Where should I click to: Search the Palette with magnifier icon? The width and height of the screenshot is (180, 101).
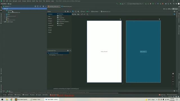pos(65,12)
